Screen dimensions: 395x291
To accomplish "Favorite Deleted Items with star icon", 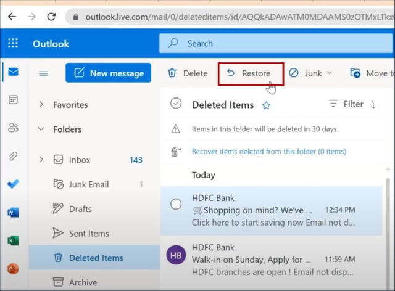I will pyautogui.click(x=266, y=105).
